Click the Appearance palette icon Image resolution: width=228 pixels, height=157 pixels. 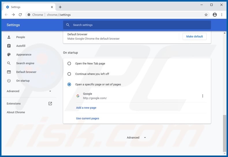click(9, 54)
